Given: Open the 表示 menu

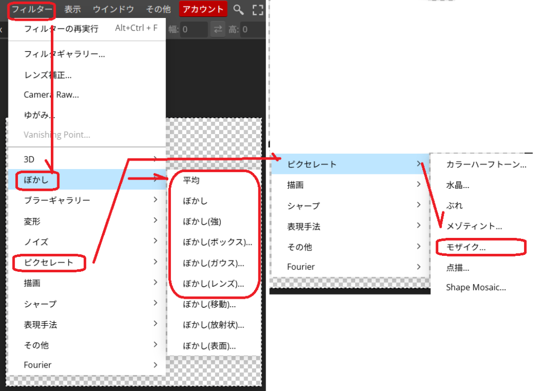Looking at the screenshot, I should 73,10.
